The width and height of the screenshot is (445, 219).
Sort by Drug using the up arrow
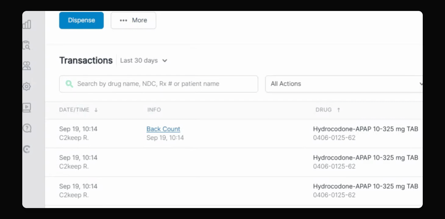[x=338, y=110]
